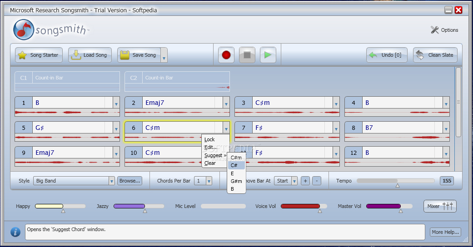Click the waveform under bar 12
The width and height of the screenshot is (473, 247).
(x=397, y=163)
